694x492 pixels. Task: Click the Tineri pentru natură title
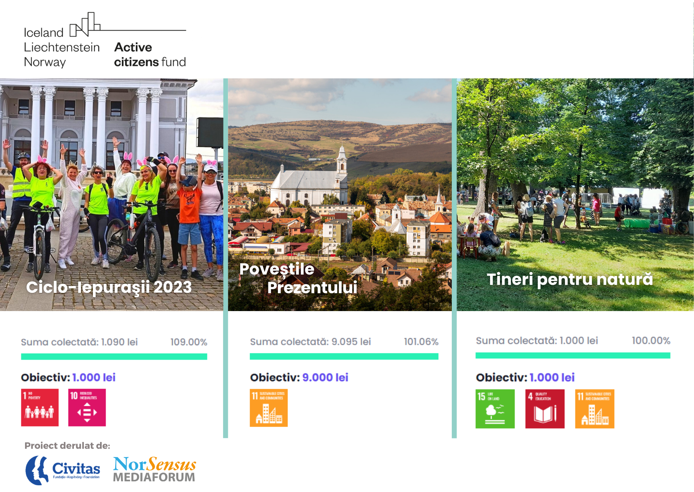tap(570, 279)
